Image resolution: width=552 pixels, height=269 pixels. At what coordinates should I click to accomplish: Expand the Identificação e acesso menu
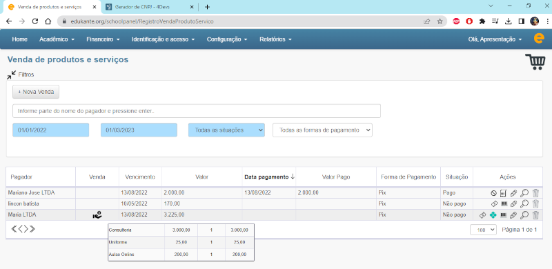tap(164, 39)
